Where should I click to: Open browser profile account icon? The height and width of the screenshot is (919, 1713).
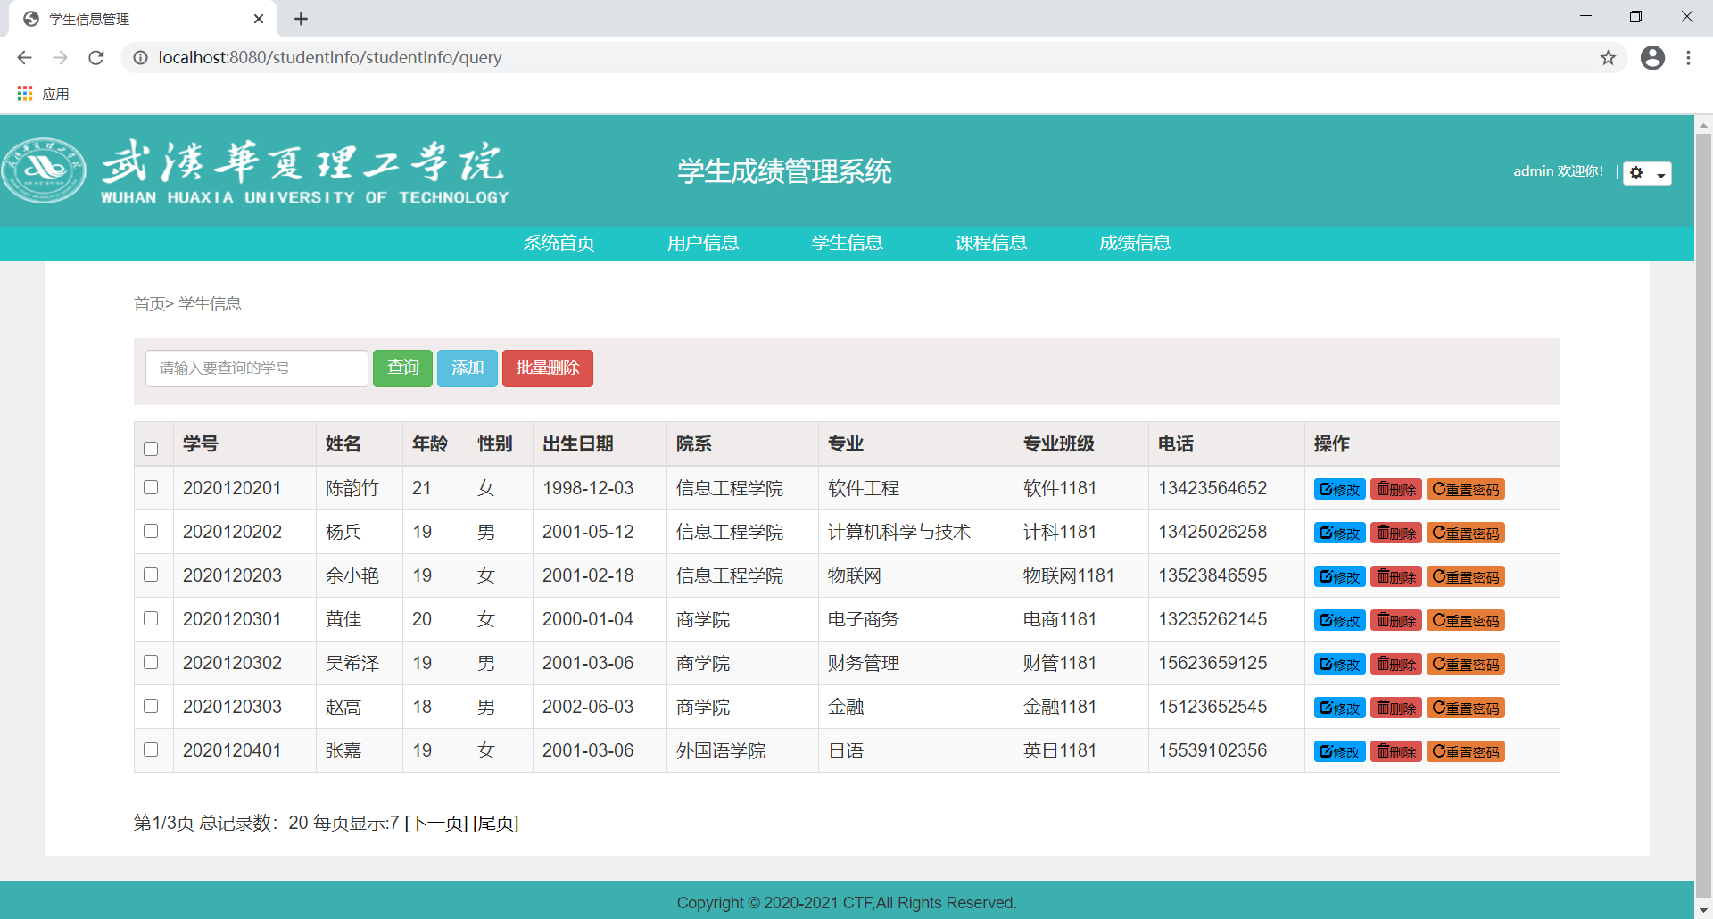[x=1652, y=58]
